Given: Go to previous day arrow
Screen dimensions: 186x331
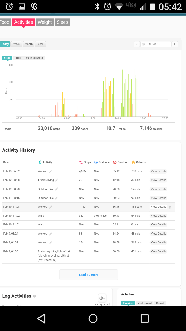Looking at the screenshot, I should pos(137,44).
